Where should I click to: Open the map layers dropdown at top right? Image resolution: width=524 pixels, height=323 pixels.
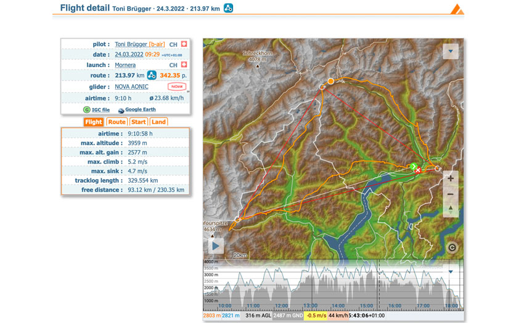[451, 51]
